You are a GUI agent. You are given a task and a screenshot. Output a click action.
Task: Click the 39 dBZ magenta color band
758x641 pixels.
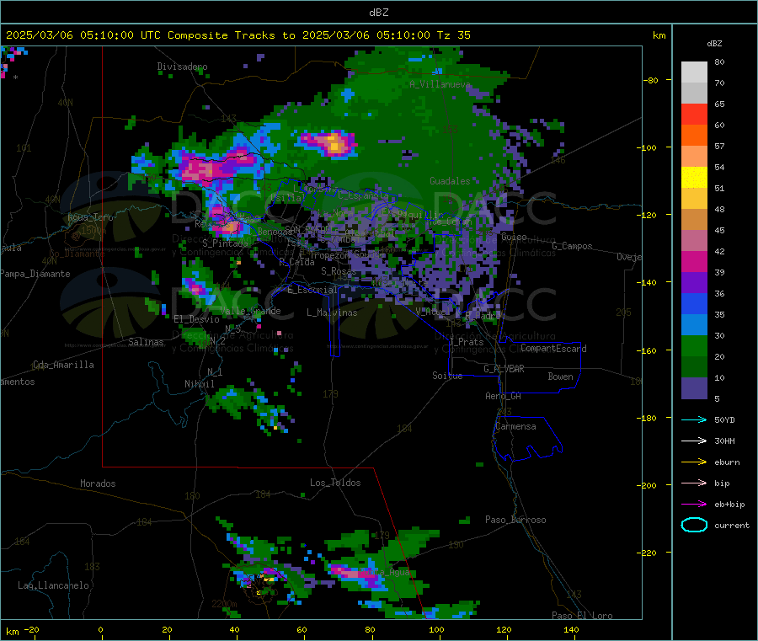pos(694,261)
